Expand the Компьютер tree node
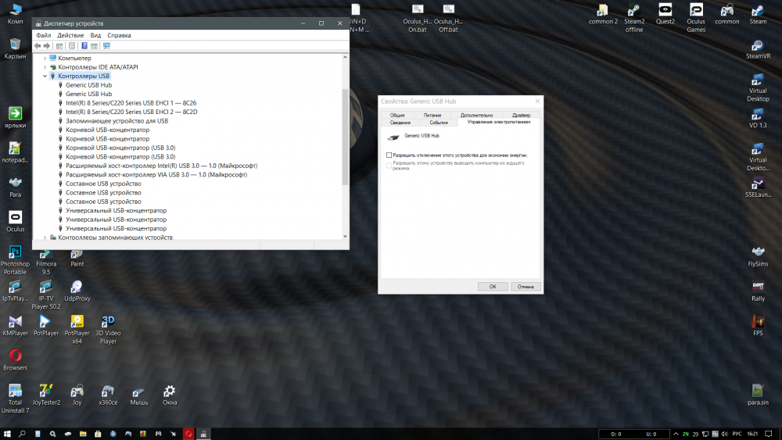The image size is (782, 440). click(x=45, y=58)
